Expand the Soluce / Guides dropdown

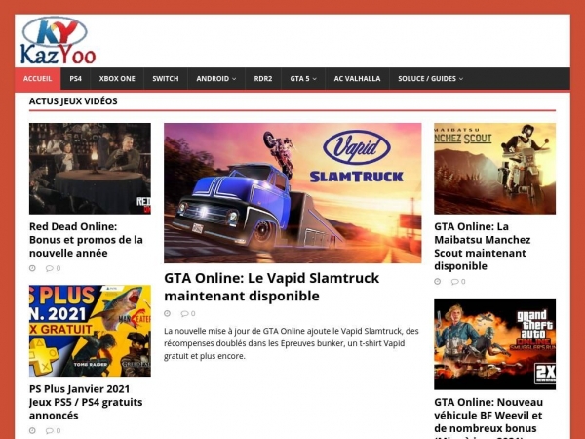pyautogui.click(x=431, y=79)
